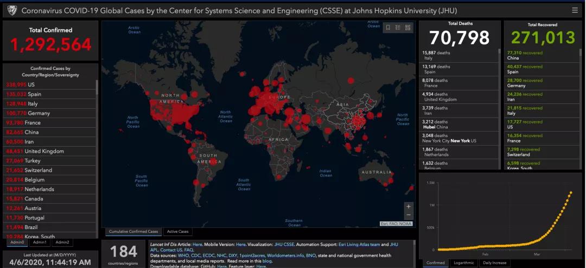This screenshot has height=268, width=586.
Task: Show the map legend list icon
Action: click(x=398, y=28)
